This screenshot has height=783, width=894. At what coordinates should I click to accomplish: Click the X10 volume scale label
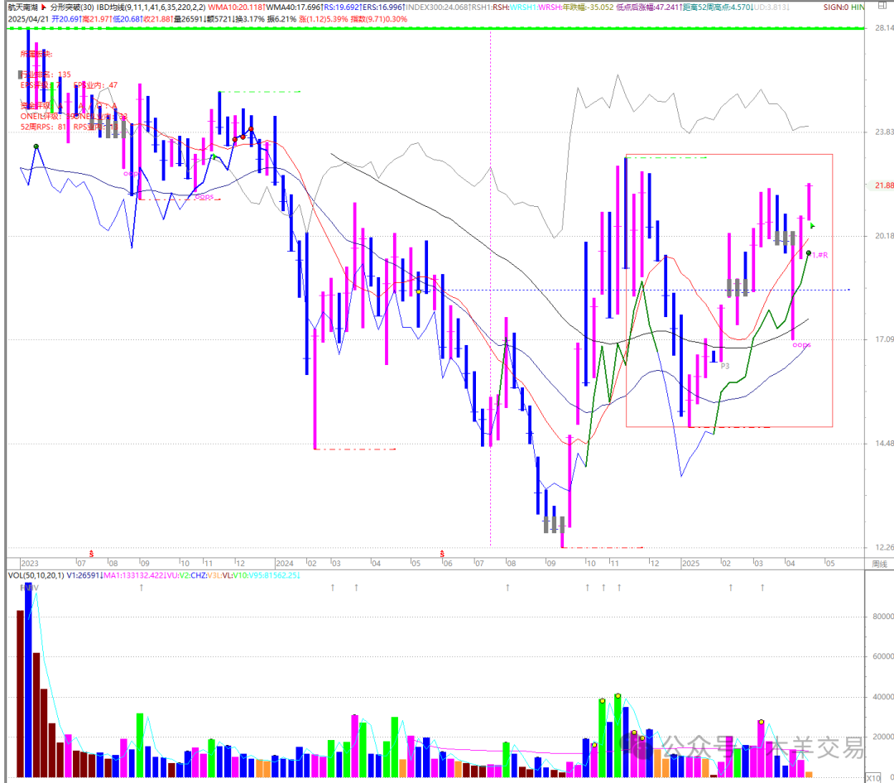click(x=873, y=778)
